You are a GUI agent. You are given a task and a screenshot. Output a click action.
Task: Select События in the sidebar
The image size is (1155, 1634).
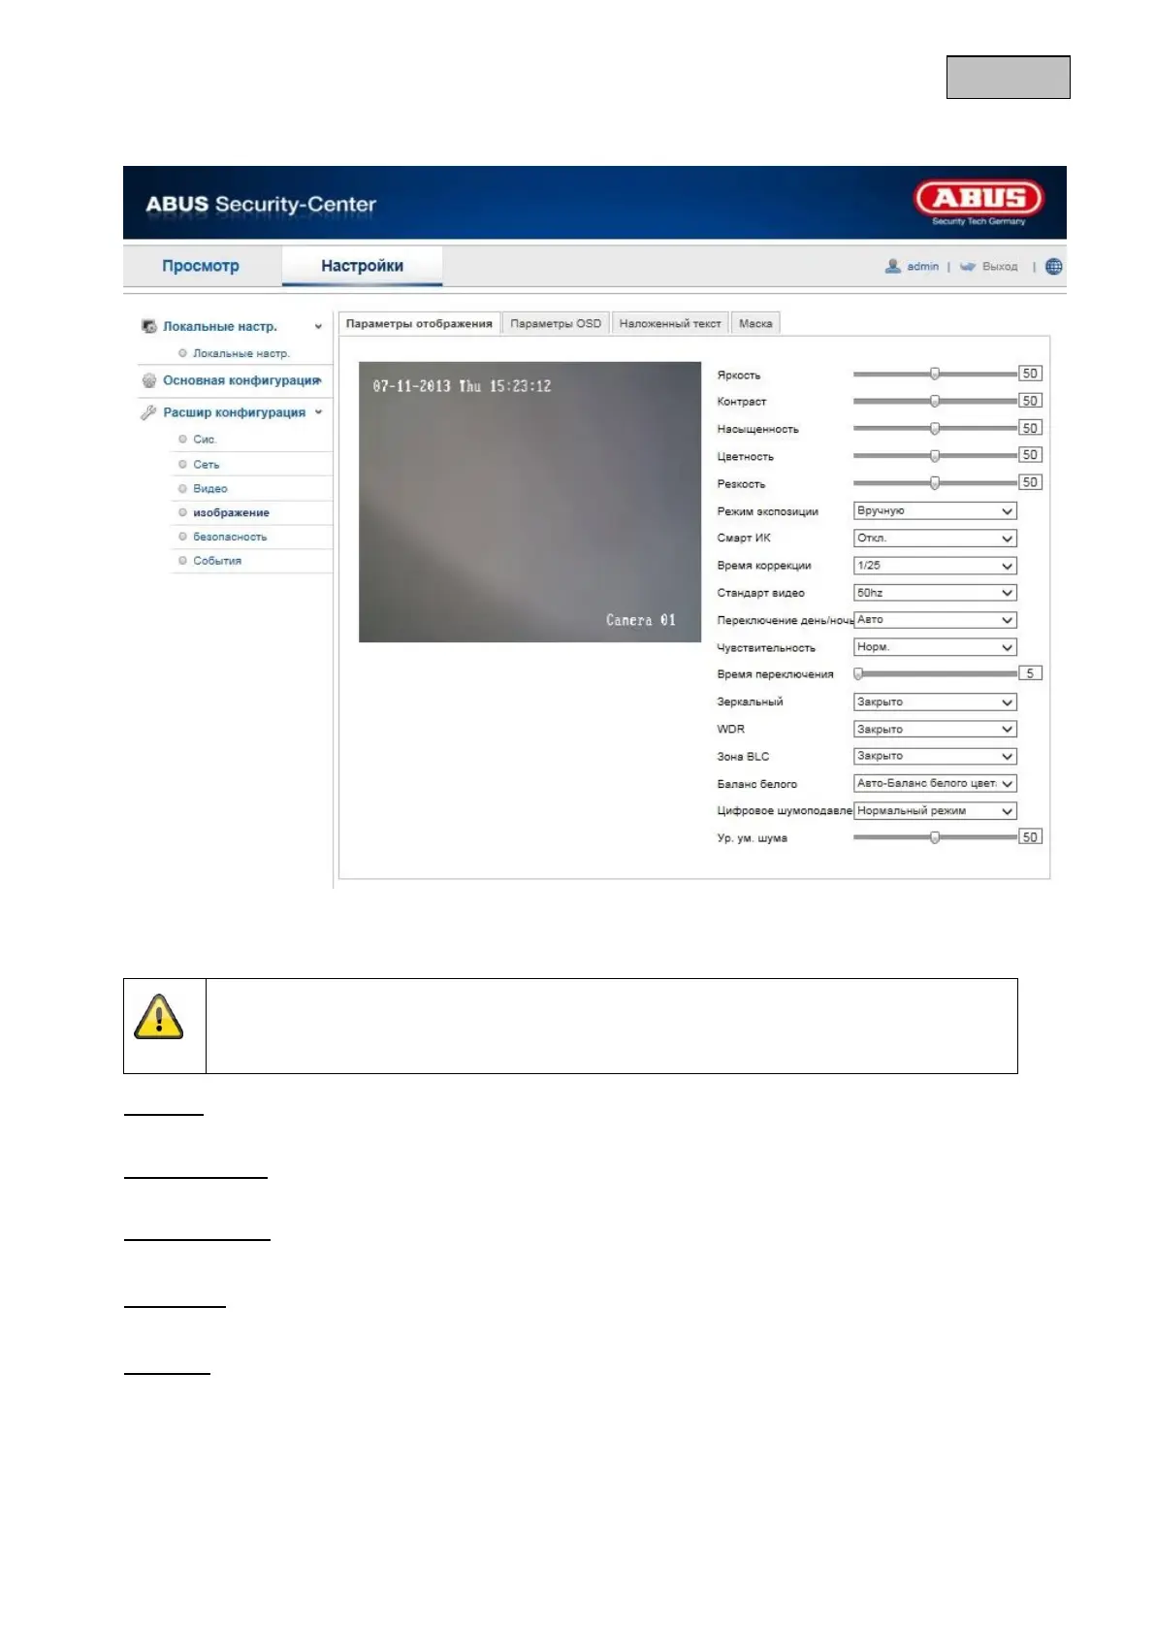point(217,561)
